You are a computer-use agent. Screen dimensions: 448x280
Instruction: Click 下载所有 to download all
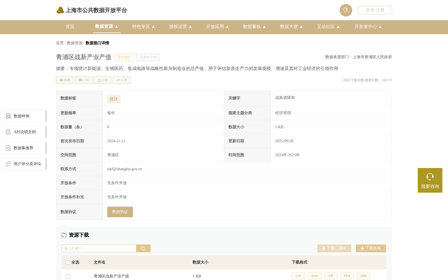(x=371, y=248)
